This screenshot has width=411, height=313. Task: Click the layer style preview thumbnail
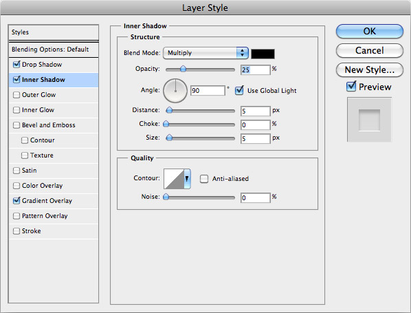click(x=369, y=120)
